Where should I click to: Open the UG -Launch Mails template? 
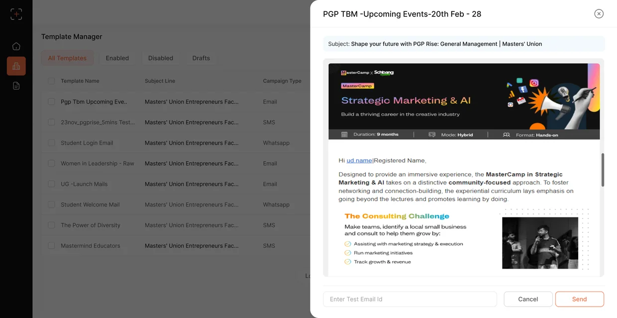tap(84, 184)
